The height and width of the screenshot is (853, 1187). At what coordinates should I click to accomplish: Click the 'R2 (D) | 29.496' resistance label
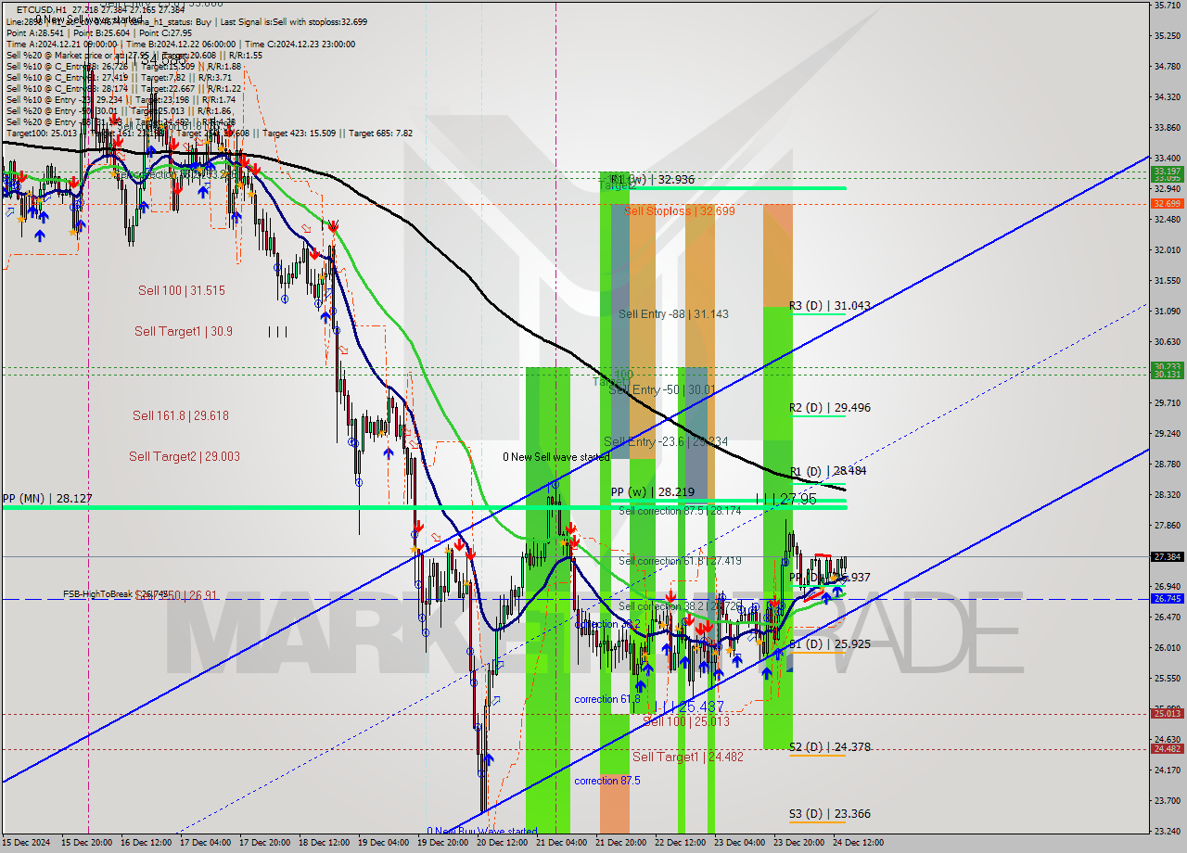coord(830,407)
